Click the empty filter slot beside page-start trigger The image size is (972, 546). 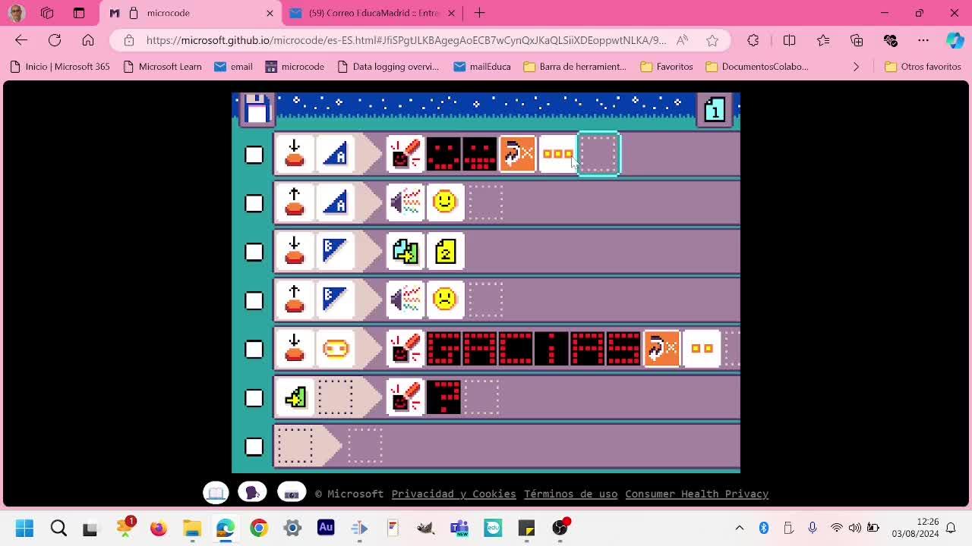(335, 397)
